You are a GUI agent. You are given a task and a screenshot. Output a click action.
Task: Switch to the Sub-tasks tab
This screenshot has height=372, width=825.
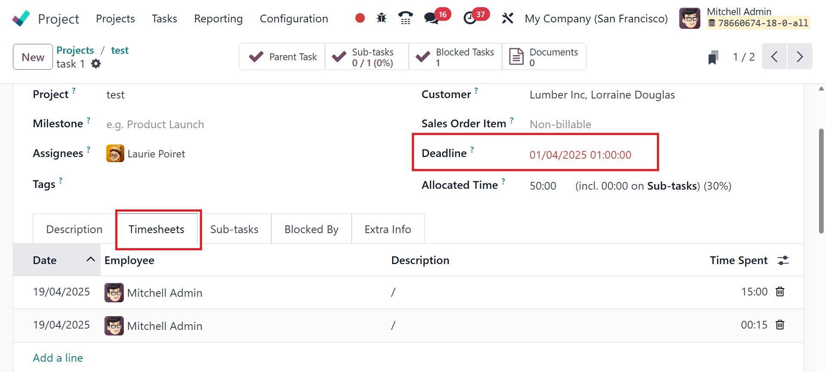click(x=234, y=229)
